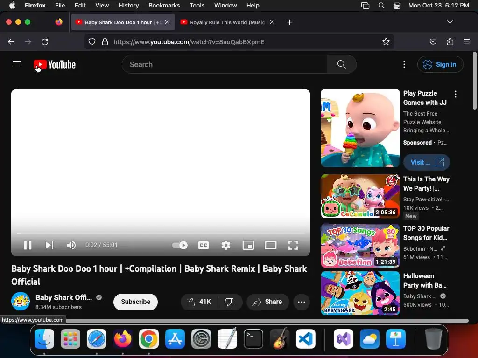478x358 pixels.
Task: Focus the YouTube Search field
Action: coord(225,64)
